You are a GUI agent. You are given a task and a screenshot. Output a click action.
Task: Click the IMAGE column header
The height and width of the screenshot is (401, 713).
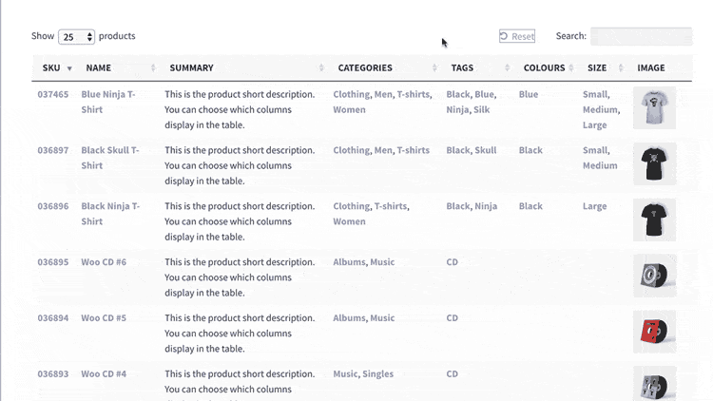pyautogui.click(x=660, y=67)
